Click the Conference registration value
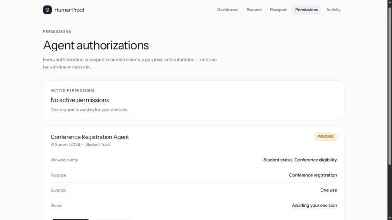392x220 pixels. pyautogui.click(x=313, y=175)
